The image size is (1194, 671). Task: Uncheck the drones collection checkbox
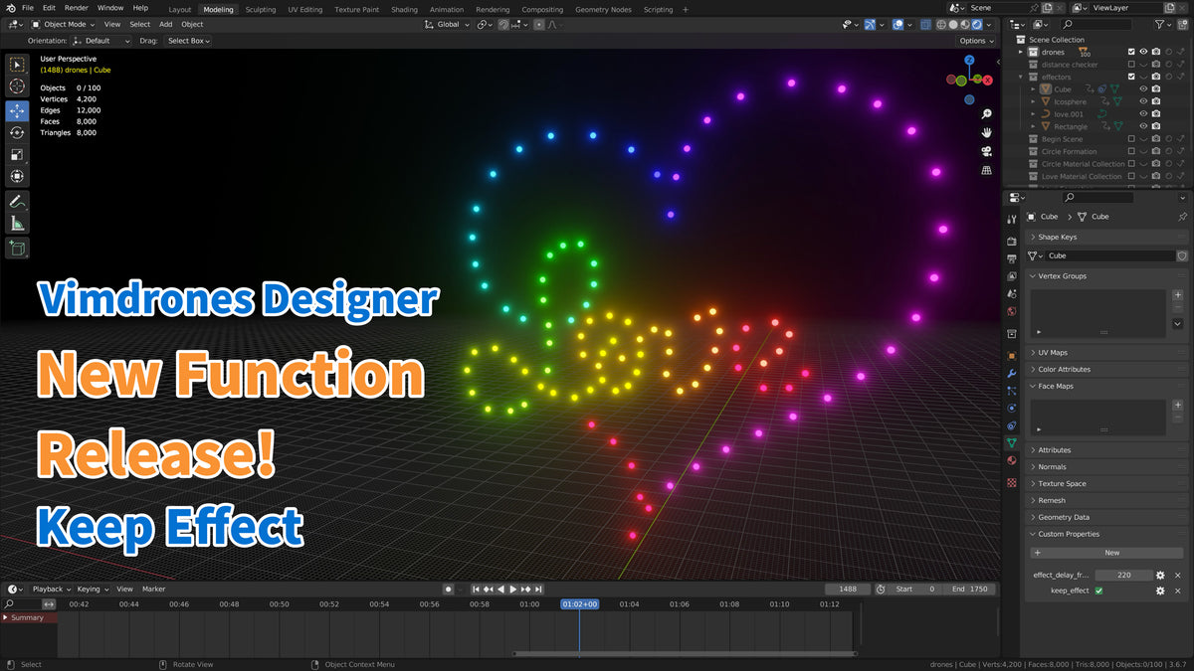(1131, 52)
